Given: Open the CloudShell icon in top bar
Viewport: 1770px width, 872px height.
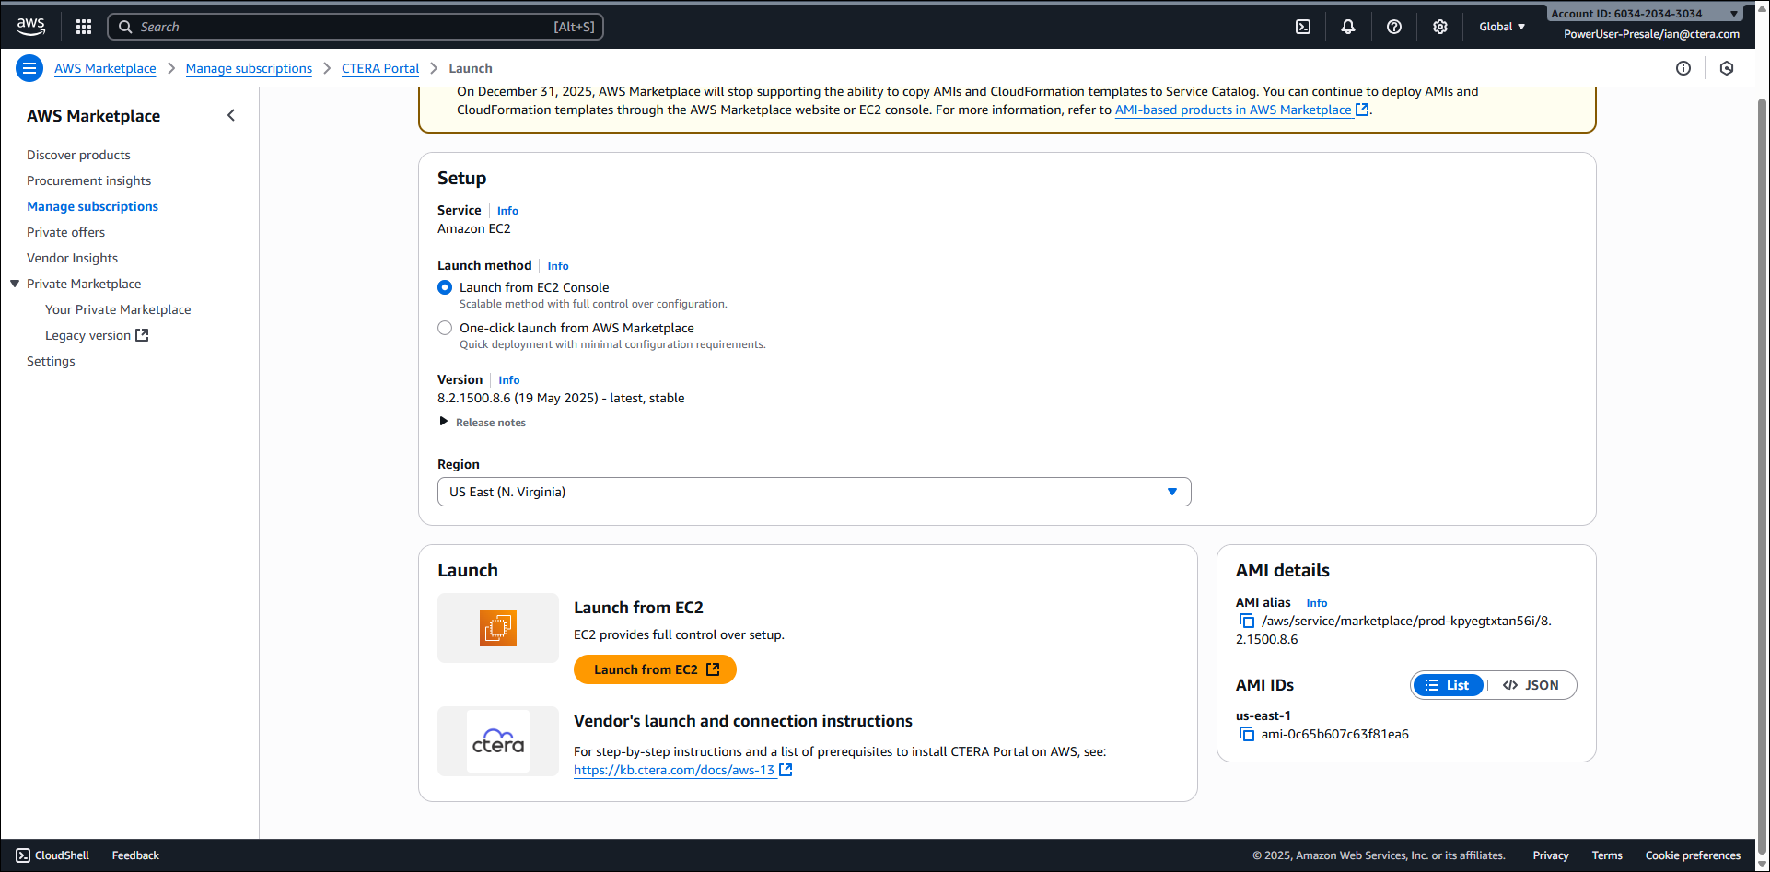Looking at the screenshot, I should (1303, 27).
